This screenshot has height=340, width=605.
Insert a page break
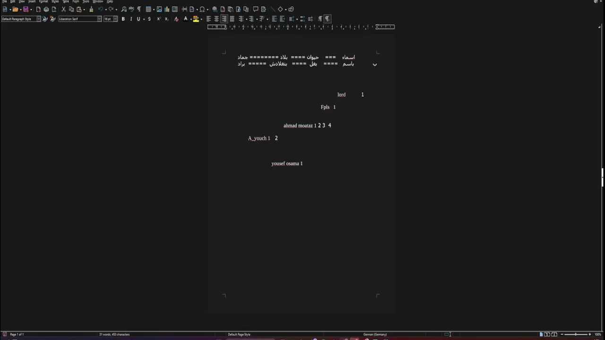coord(184,9)
